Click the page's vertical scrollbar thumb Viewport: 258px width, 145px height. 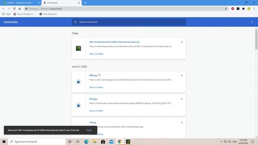[256, 39]
